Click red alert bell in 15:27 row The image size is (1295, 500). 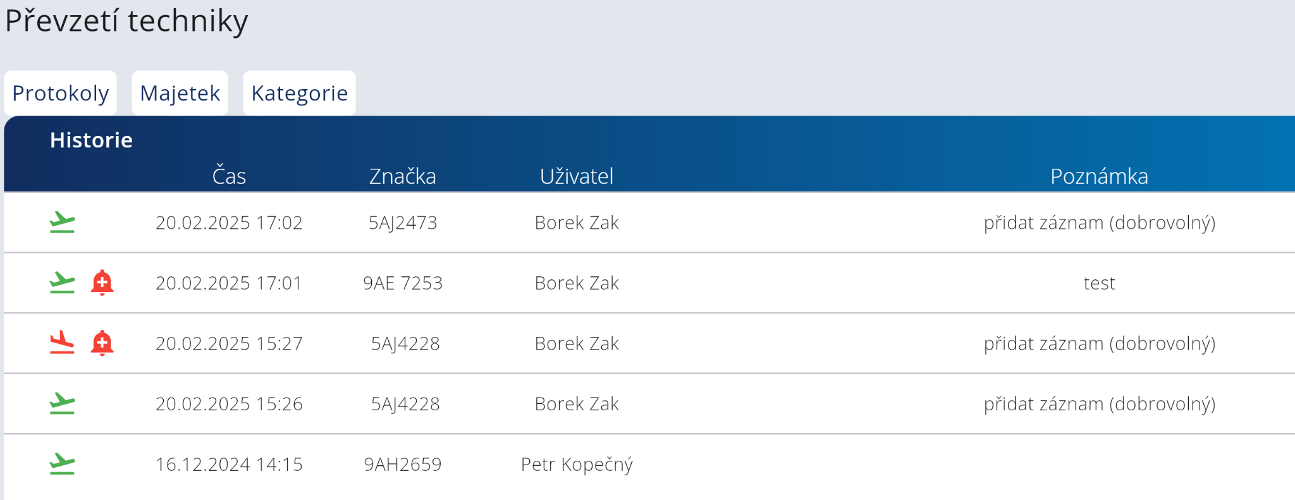(102, 343)
